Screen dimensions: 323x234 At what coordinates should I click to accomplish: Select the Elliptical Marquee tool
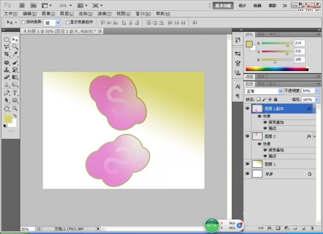(x=7, y=40)
